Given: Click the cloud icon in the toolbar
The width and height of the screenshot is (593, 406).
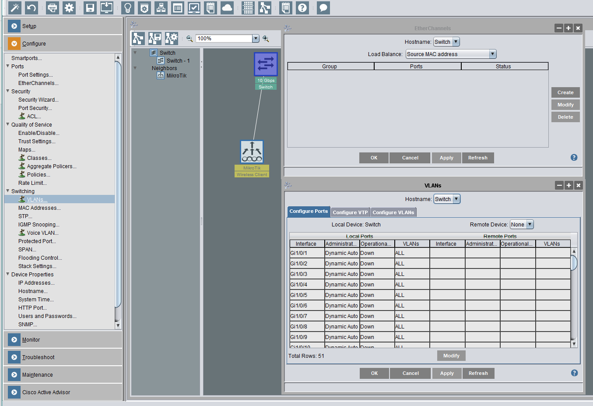Looking at the screenshot, I should [x=227, y=8].
